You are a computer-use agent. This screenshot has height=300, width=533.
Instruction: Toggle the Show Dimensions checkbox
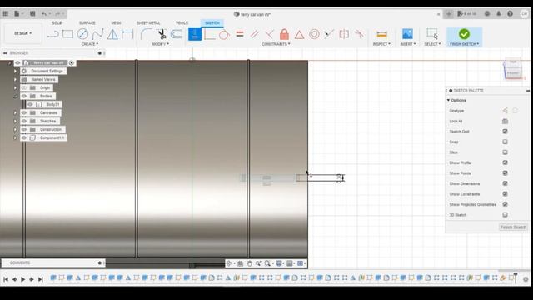pyautogui.click(x=506, y=183)
